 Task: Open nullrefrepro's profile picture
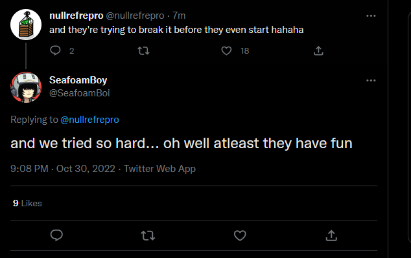pyautogui.click(x=26, y=25)
